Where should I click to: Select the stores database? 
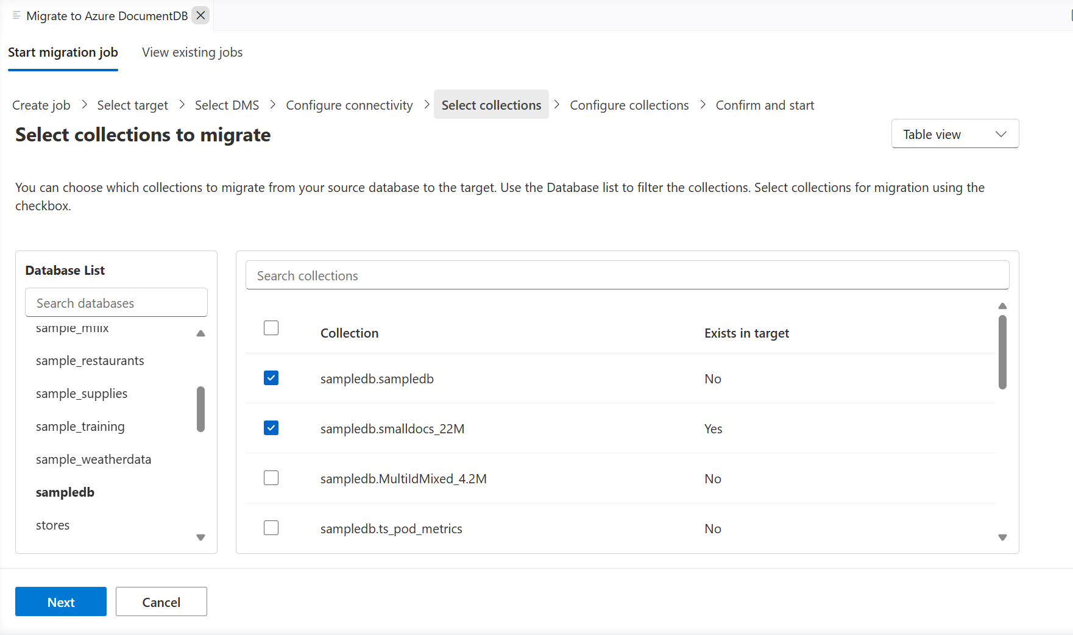coord(53,525)
